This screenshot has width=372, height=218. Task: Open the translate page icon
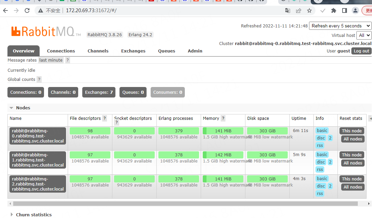click(287, 10)
